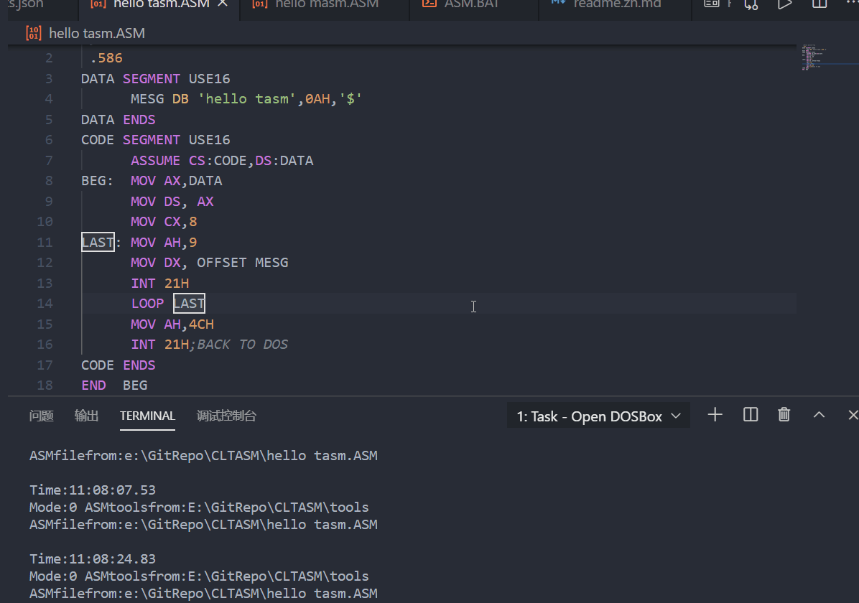Viewport: 859px width, 603px height.
Task: Create a new terminal with plus icon
Action: click(715, 415)
